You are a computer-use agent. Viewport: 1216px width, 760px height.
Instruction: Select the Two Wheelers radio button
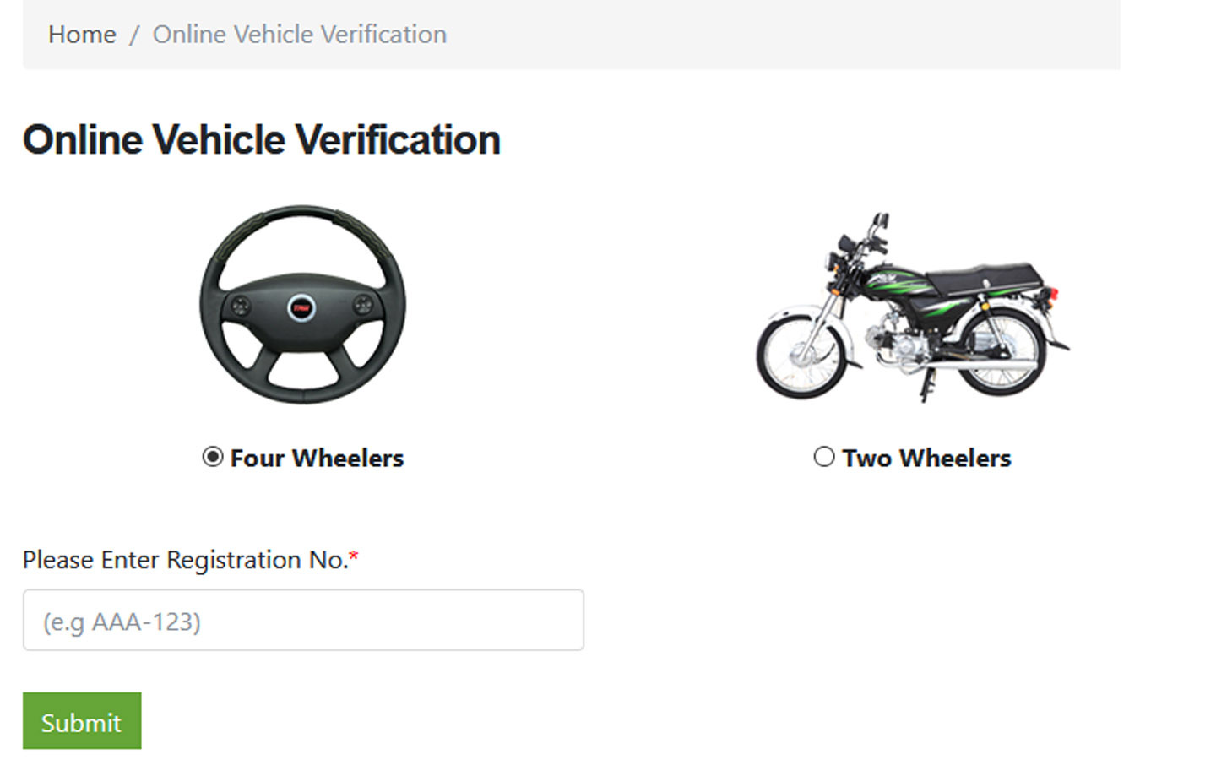(x=824, y=457)
